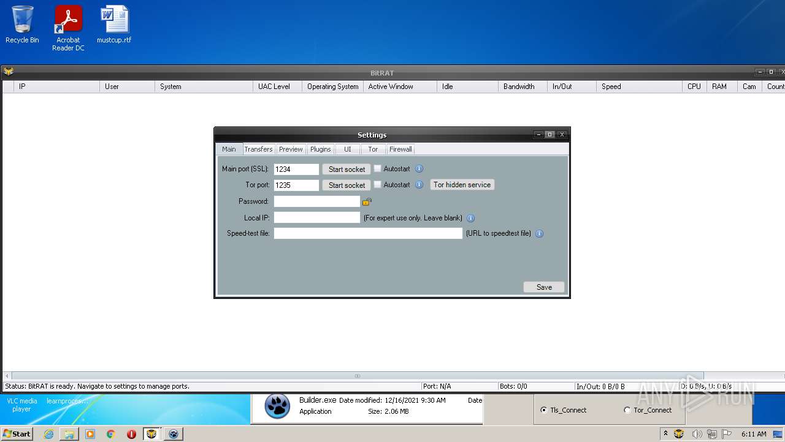
Task: Click the info icon next to Tor port Autostart
Action: [419, 185]
